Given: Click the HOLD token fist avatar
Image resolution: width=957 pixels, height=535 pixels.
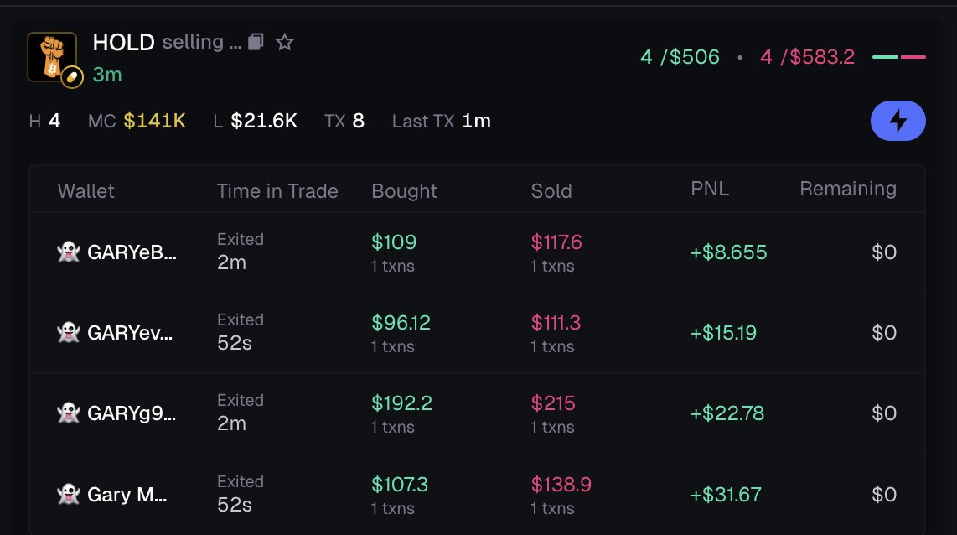Looking at the screenshot, I should click(x=51, y=56).
